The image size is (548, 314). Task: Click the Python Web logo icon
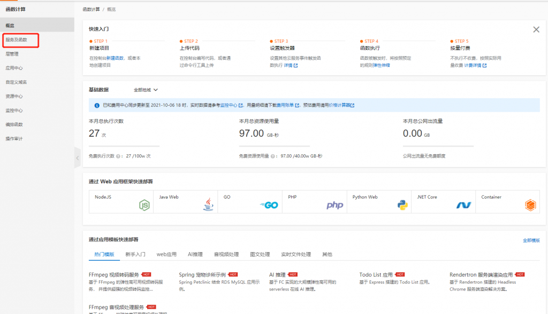pos(402,205)
